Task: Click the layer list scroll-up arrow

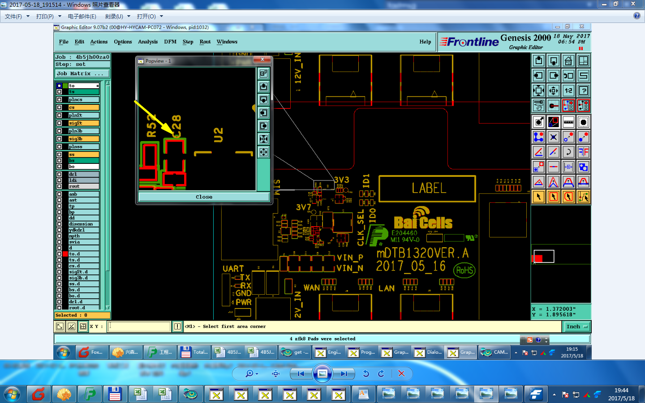Action: pyautogui.click(x=107, y=84)
